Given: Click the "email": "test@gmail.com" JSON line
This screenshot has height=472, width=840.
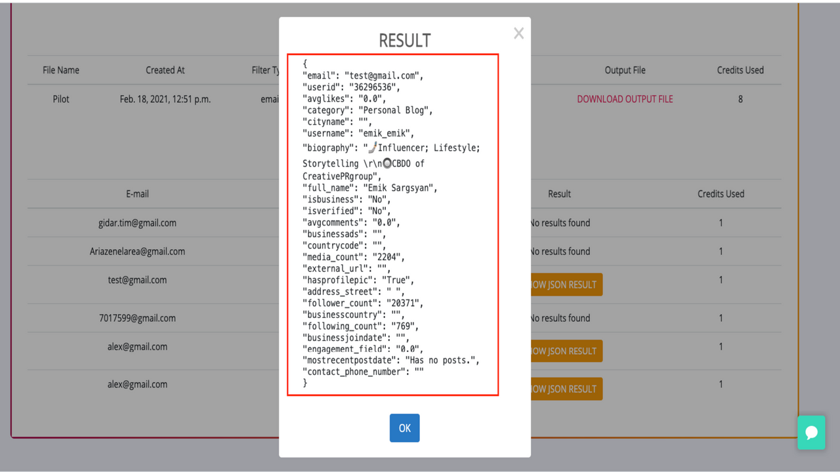Looking at the screenshot, I should (363, 76).
